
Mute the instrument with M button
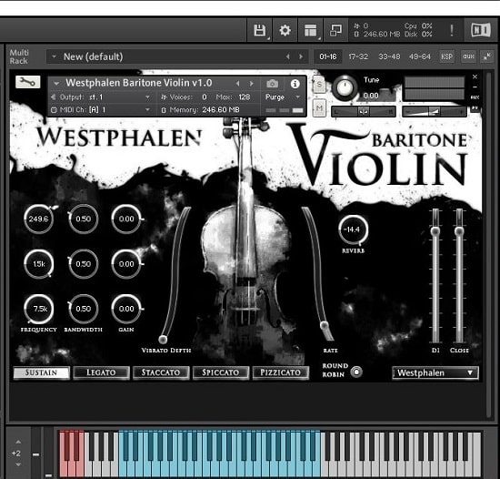[319, 108]
